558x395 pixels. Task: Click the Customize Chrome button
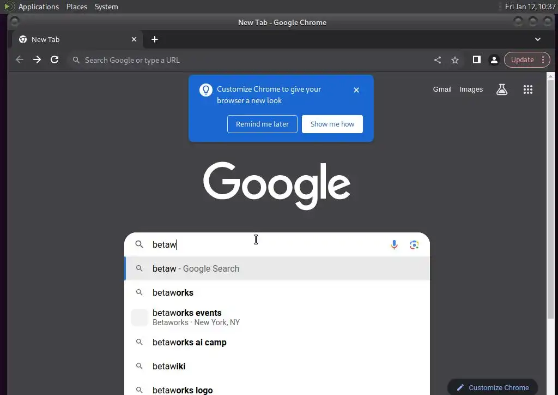click(x=493, y=387)
